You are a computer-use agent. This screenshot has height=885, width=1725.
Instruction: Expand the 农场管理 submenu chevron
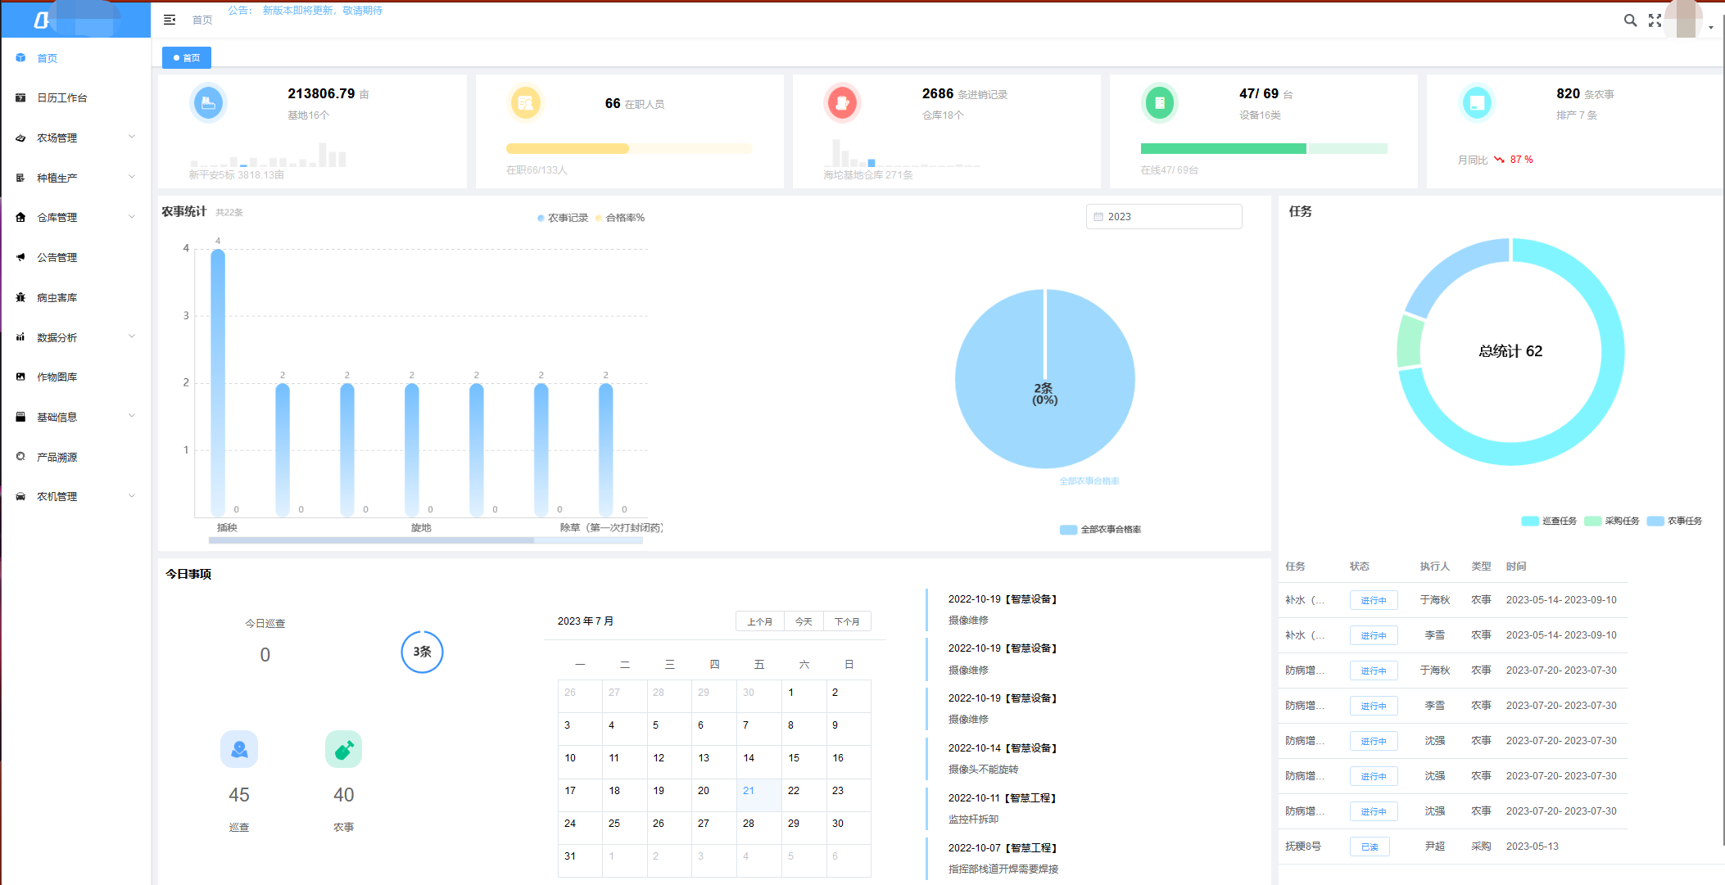[132, 137]
